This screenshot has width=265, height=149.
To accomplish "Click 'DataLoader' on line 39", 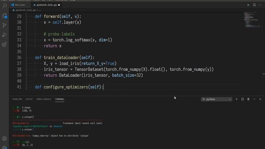I will tap(70, 75).
